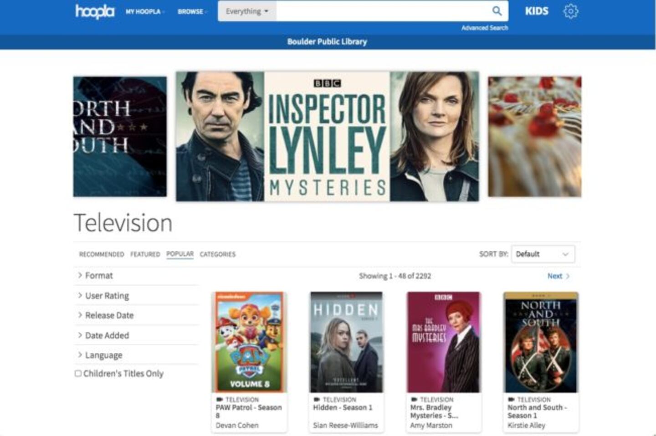Switch to KIDS mode
The height and width of the screenshot is (436, 656).
point(536,11)
